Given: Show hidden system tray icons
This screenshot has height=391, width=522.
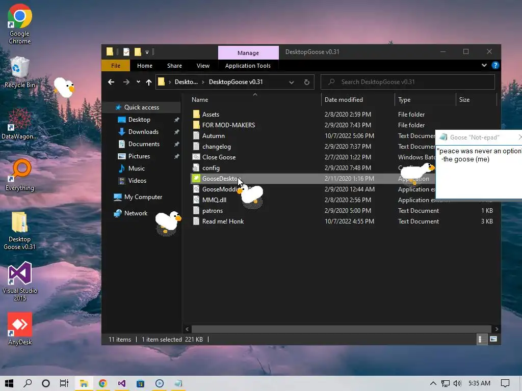Looking at the screenshot, I should (x=433, y=383).
